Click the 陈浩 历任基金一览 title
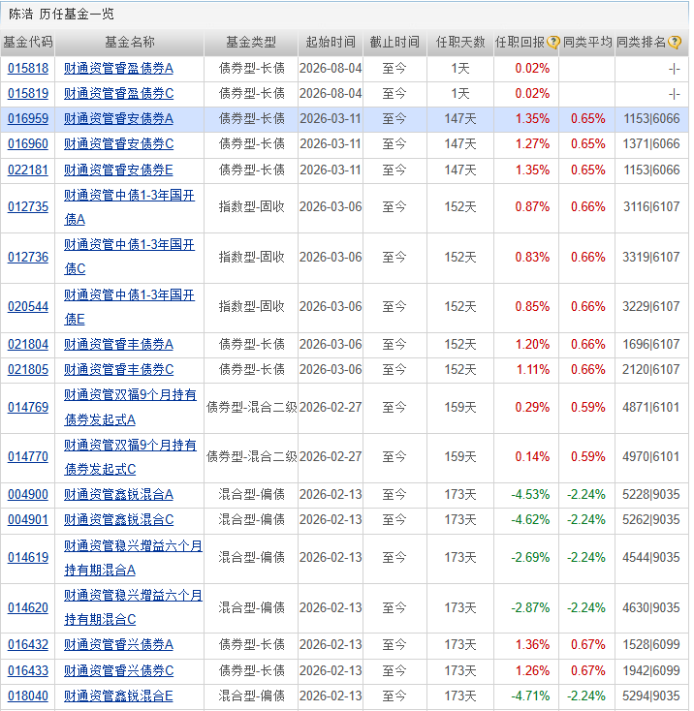Viewport: 694px width, 711px height. tap(61, 15)
